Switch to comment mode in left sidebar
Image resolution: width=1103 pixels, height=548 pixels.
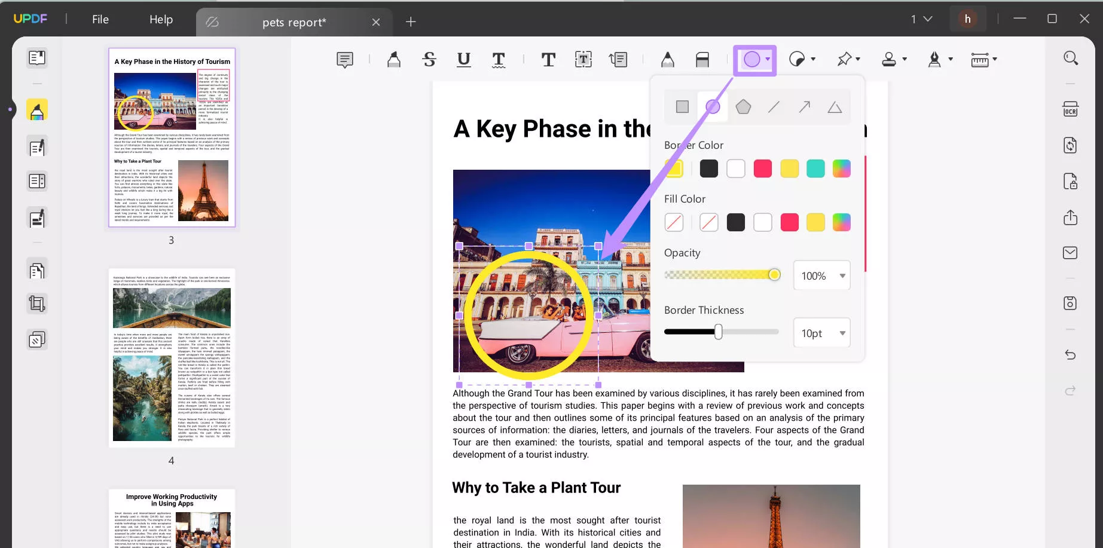pos(37,110)
